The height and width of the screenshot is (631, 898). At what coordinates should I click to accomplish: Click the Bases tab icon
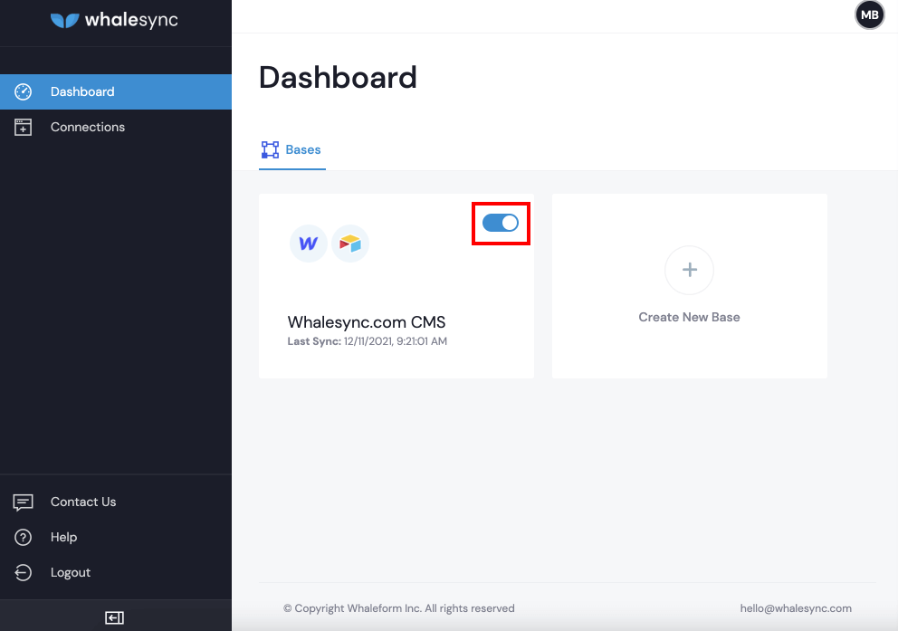click(268, 148)
